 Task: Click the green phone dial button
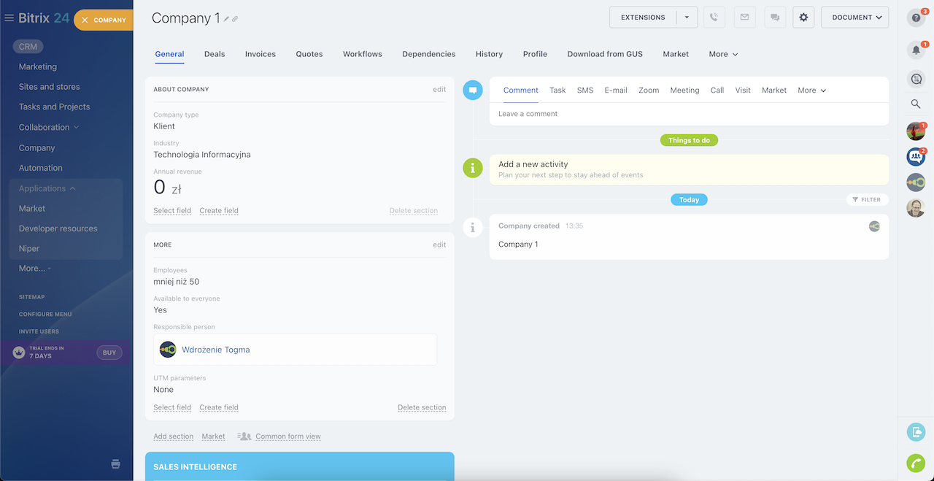(916, 463)
